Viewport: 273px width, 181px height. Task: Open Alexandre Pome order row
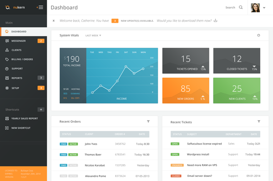click(105, 176)
